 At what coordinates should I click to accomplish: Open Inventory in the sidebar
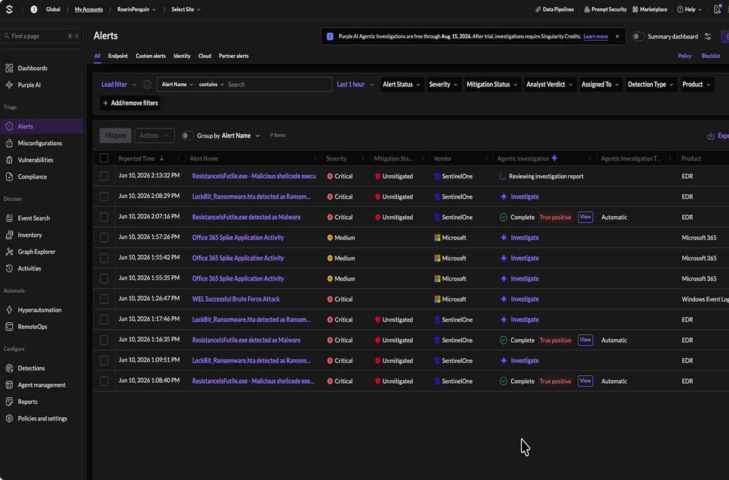pyautogui.click(x=29, y=235)
